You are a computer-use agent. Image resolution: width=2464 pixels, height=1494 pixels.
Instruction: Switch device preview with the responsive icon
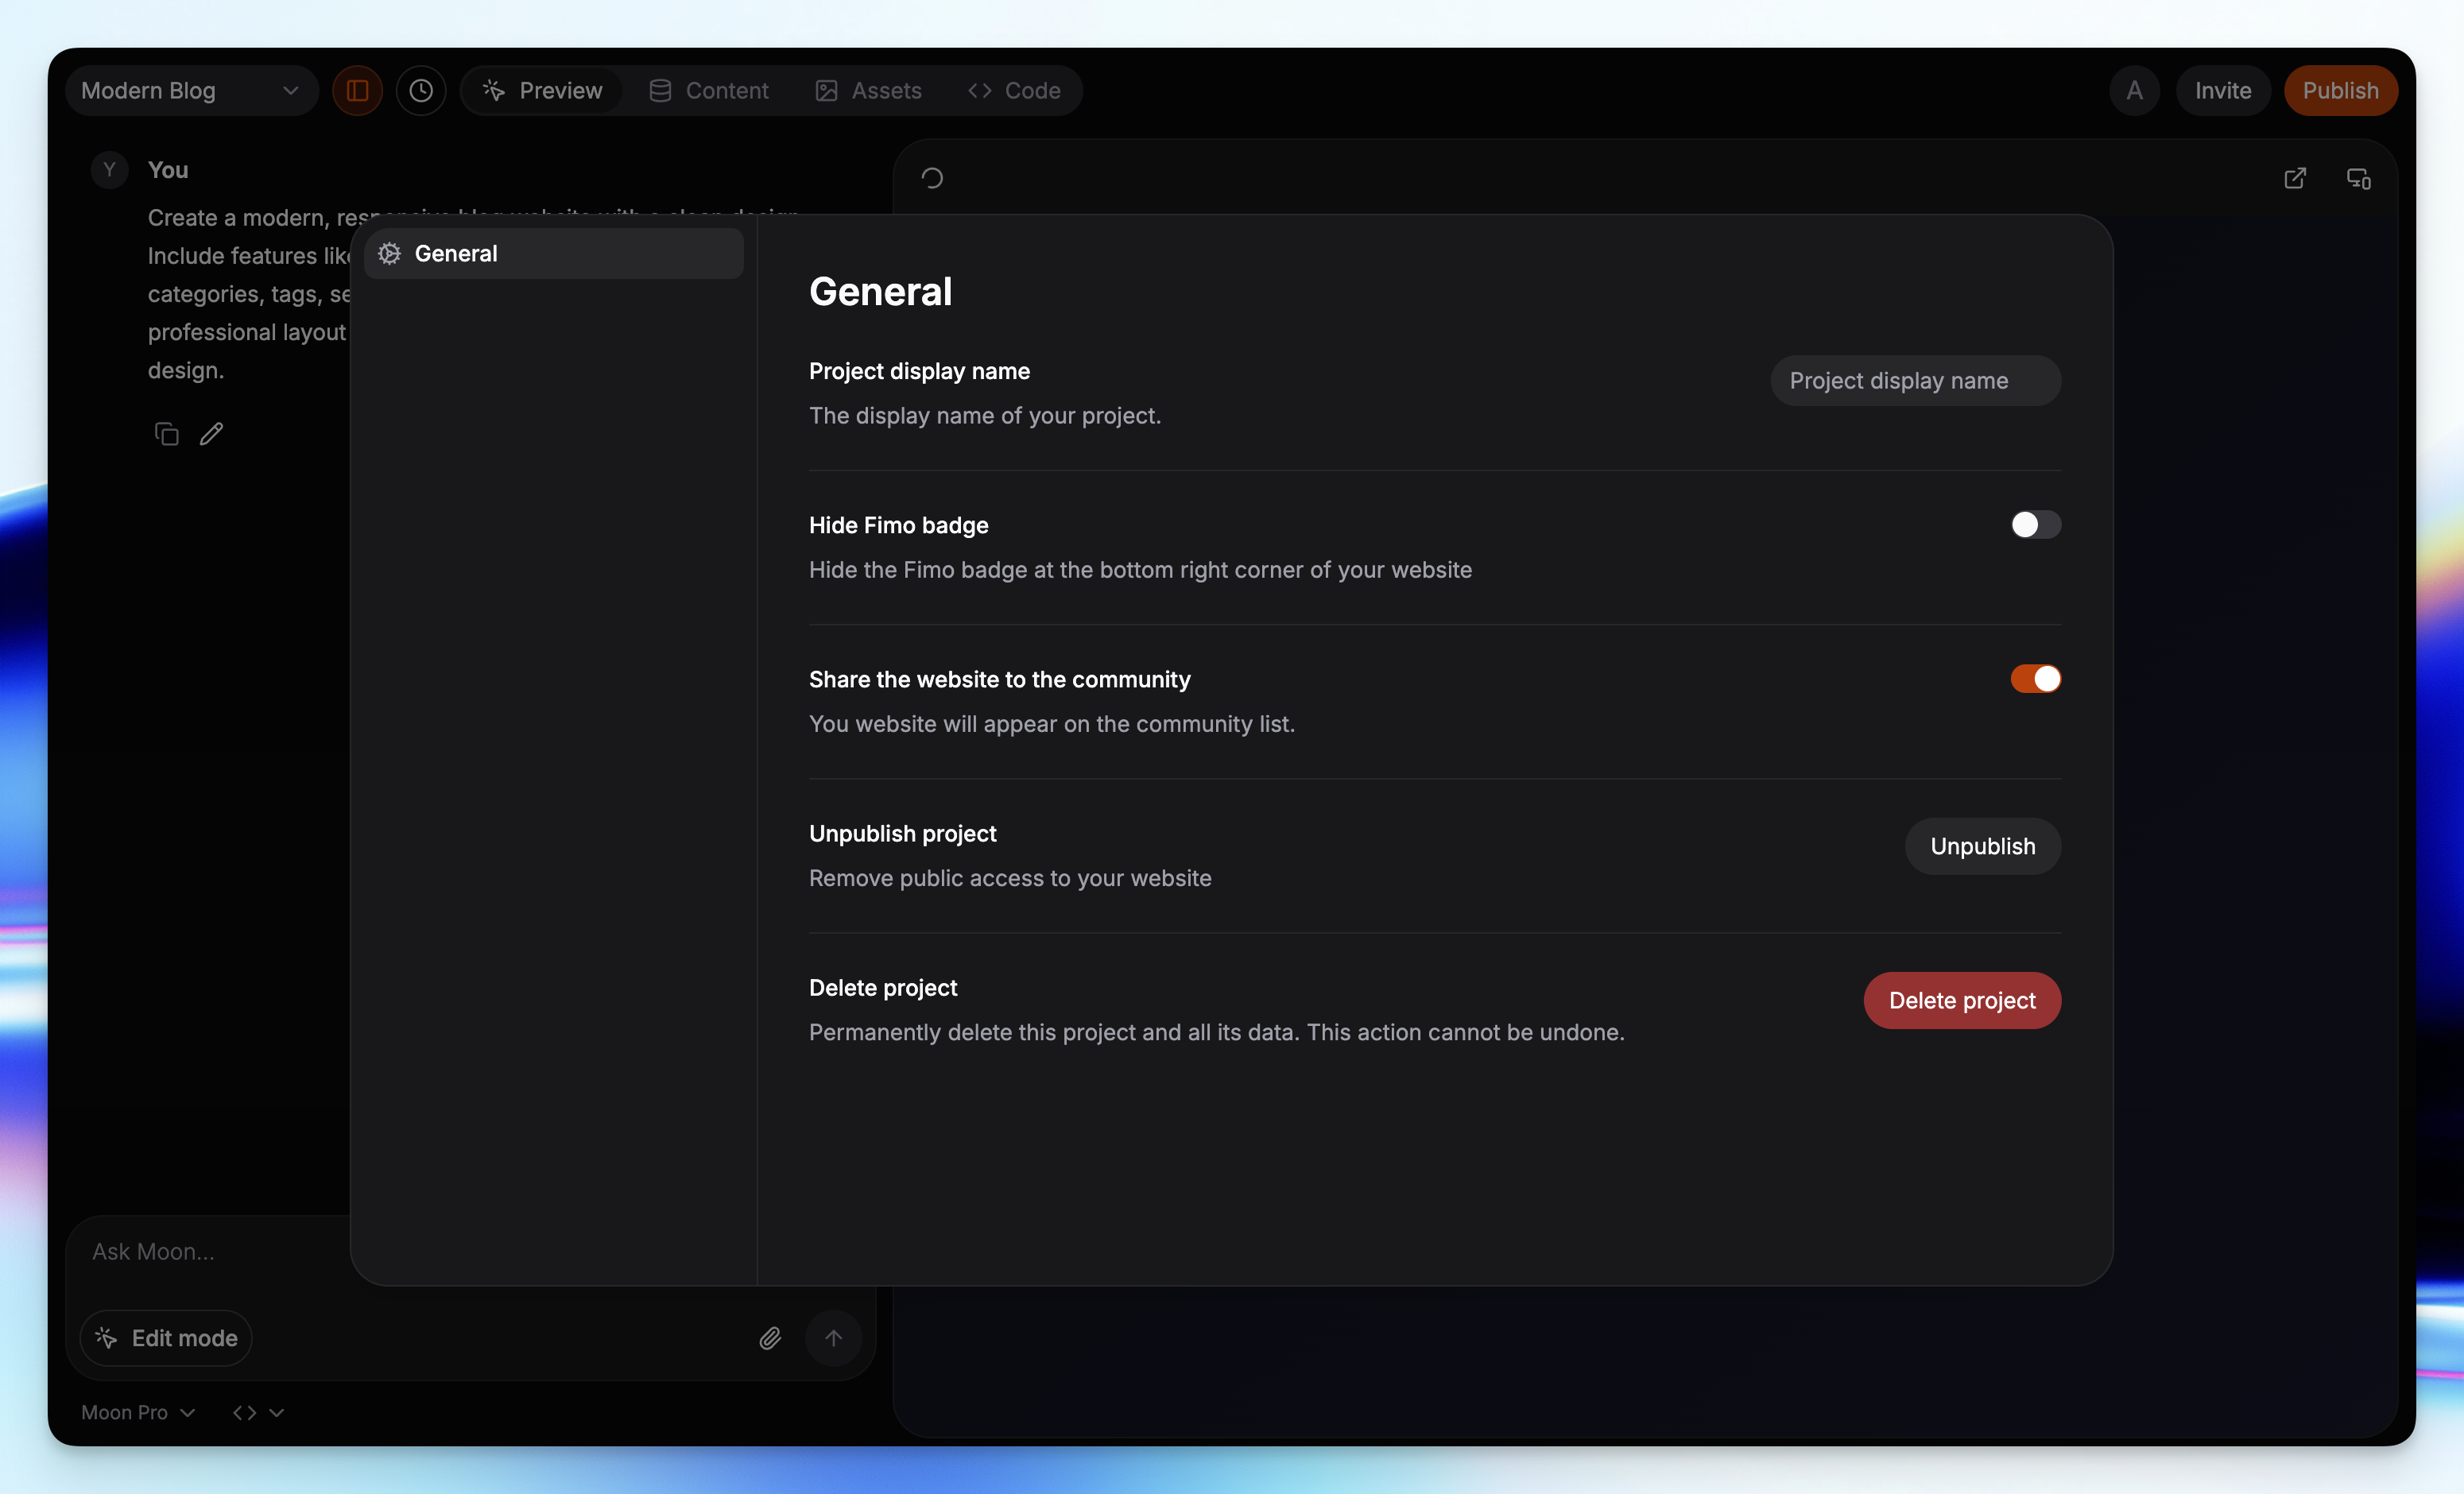[2359, 178]
